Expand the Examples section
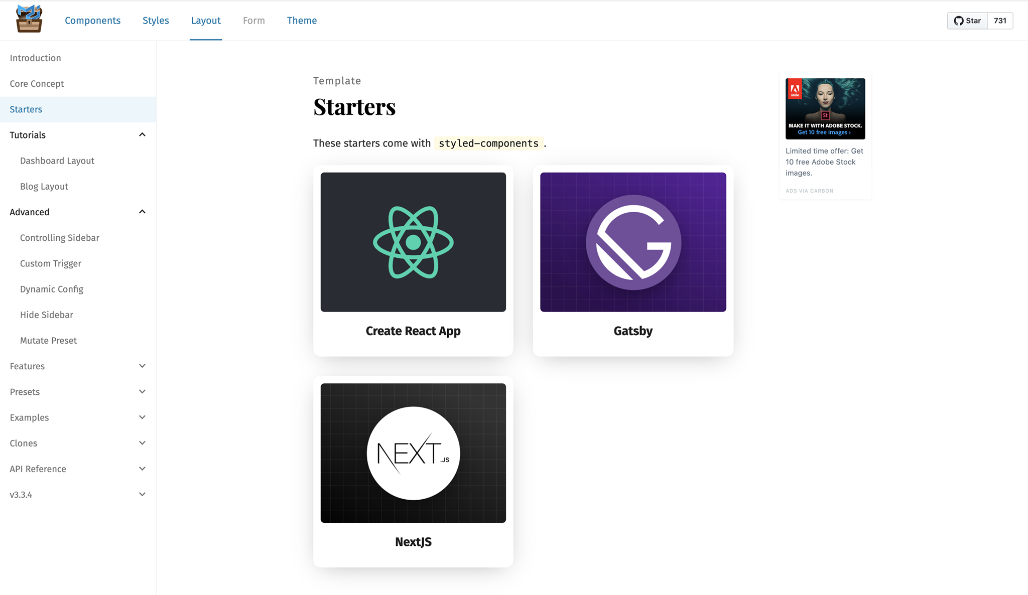Image resolution: width=1028 pixels, height=595 pixels. (78, 417)
